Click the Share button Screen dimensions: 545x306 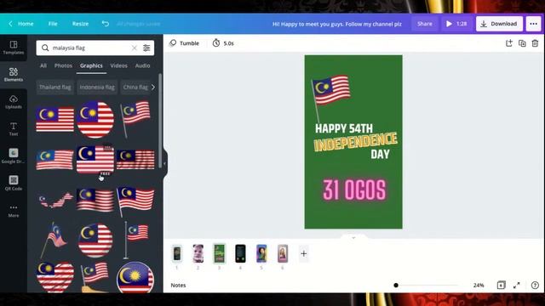click(425, 24)
